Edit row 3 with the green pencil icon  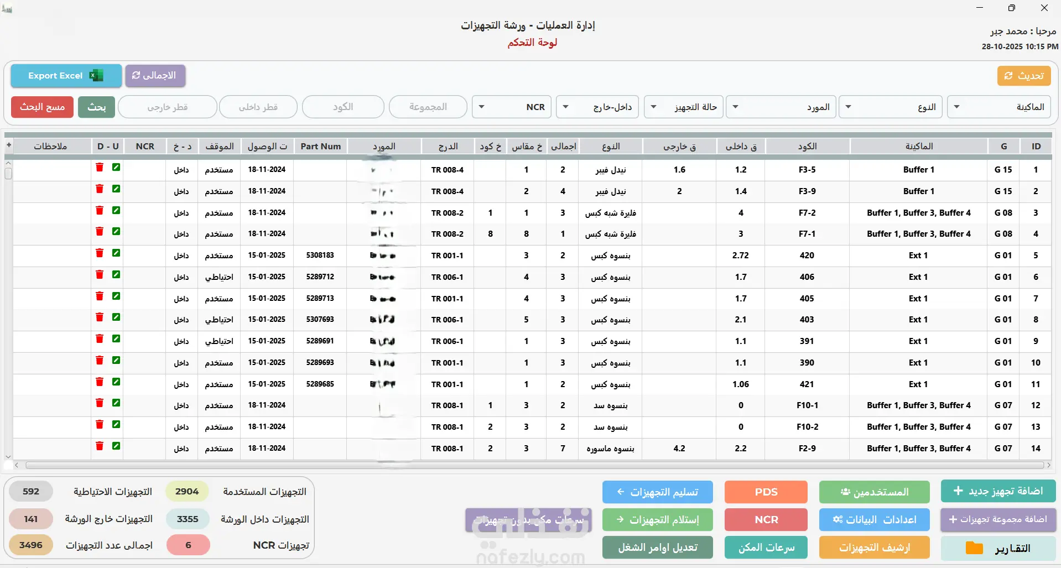116,210
